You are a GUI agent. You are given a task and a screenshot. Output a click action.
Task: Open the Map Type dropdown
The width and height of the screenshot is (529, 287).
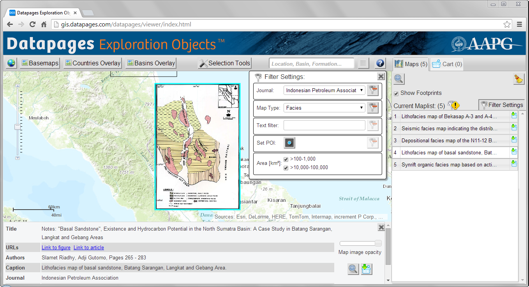[324, 108]
